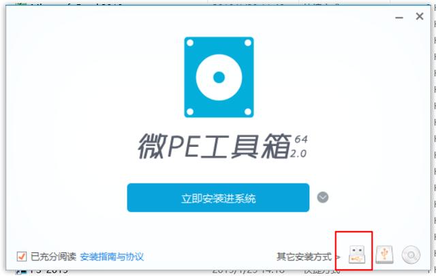Screen dimensions: 436x276
Task: Click the 快捷方式 type cell behind the window
Action: coord(321,271)
